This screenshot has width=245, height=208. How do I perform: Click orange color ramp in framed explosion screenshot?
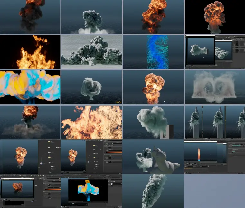53,189
